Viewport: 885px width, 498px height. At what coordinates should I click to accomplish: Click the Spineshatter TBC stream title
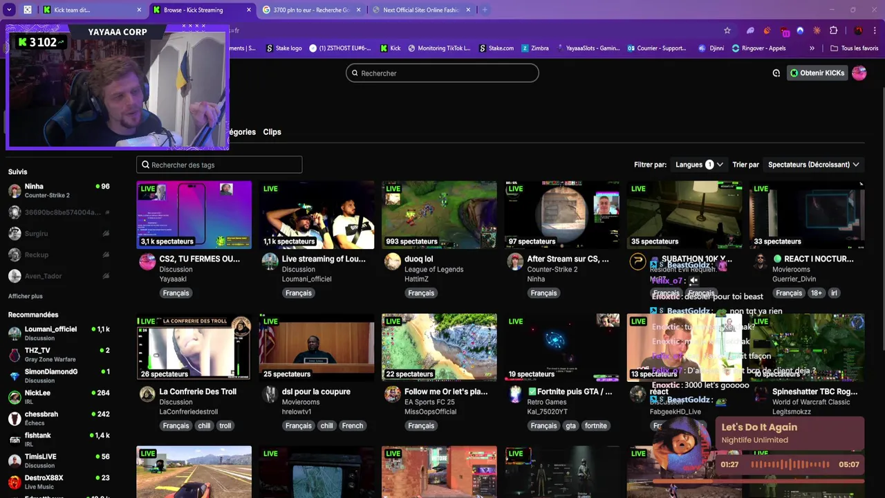click(x=814, y=391)
